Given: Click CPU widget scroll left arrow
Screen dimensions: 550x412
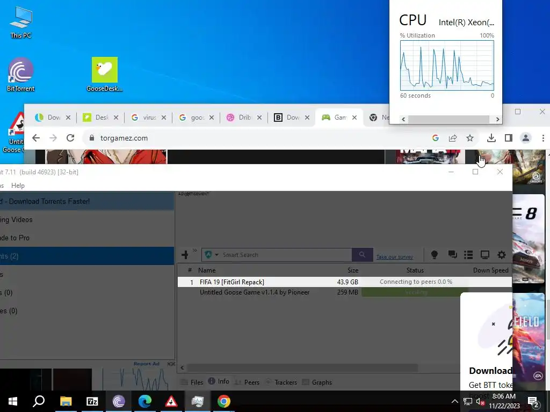Looking at the screenshot, I should (403, 120).
